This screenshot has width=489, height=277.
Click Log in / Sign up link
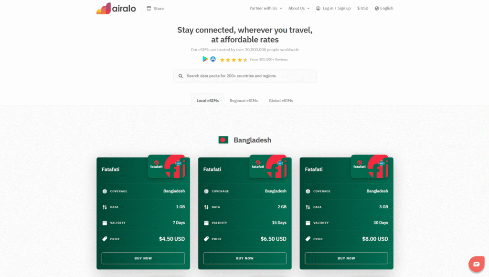point(337,9)
